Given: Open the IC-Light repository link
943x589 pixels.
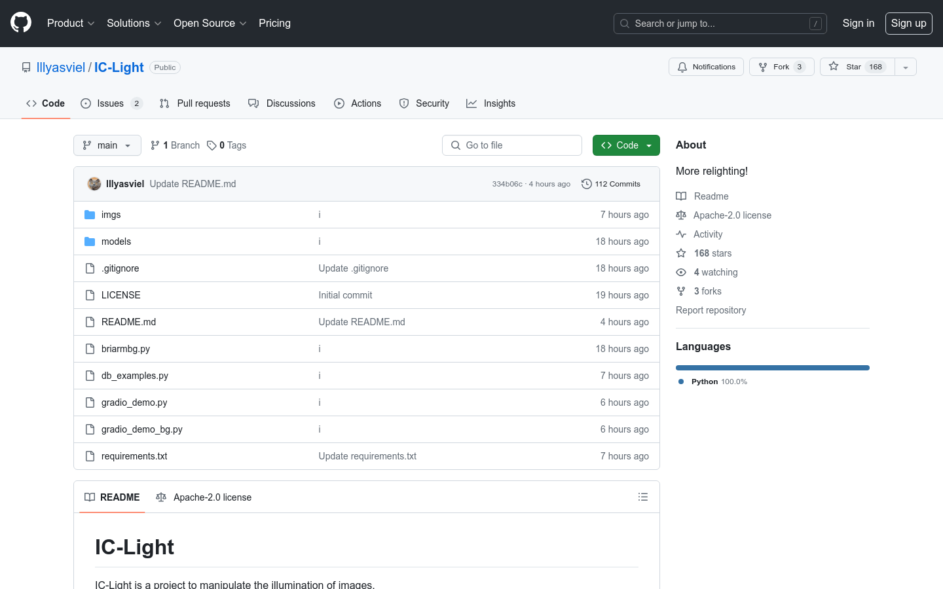Looking at the screenshot, I should 119,67.
